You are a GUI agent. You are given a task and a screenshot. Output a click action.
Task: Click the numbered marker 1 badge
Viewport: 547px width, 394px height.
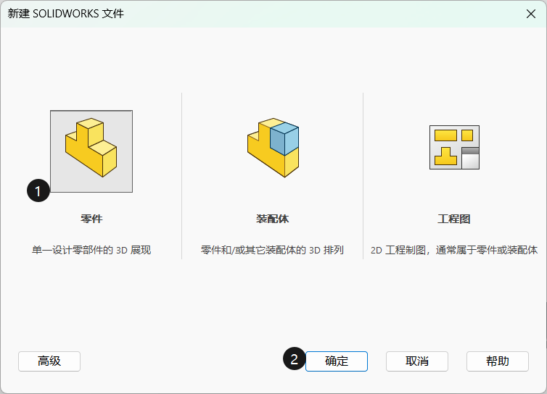(38, 190)
